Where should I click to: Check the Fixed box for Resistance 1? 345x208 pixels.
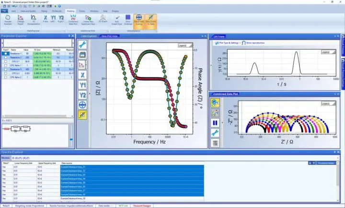pyautogui.click(x=5, y=54)
